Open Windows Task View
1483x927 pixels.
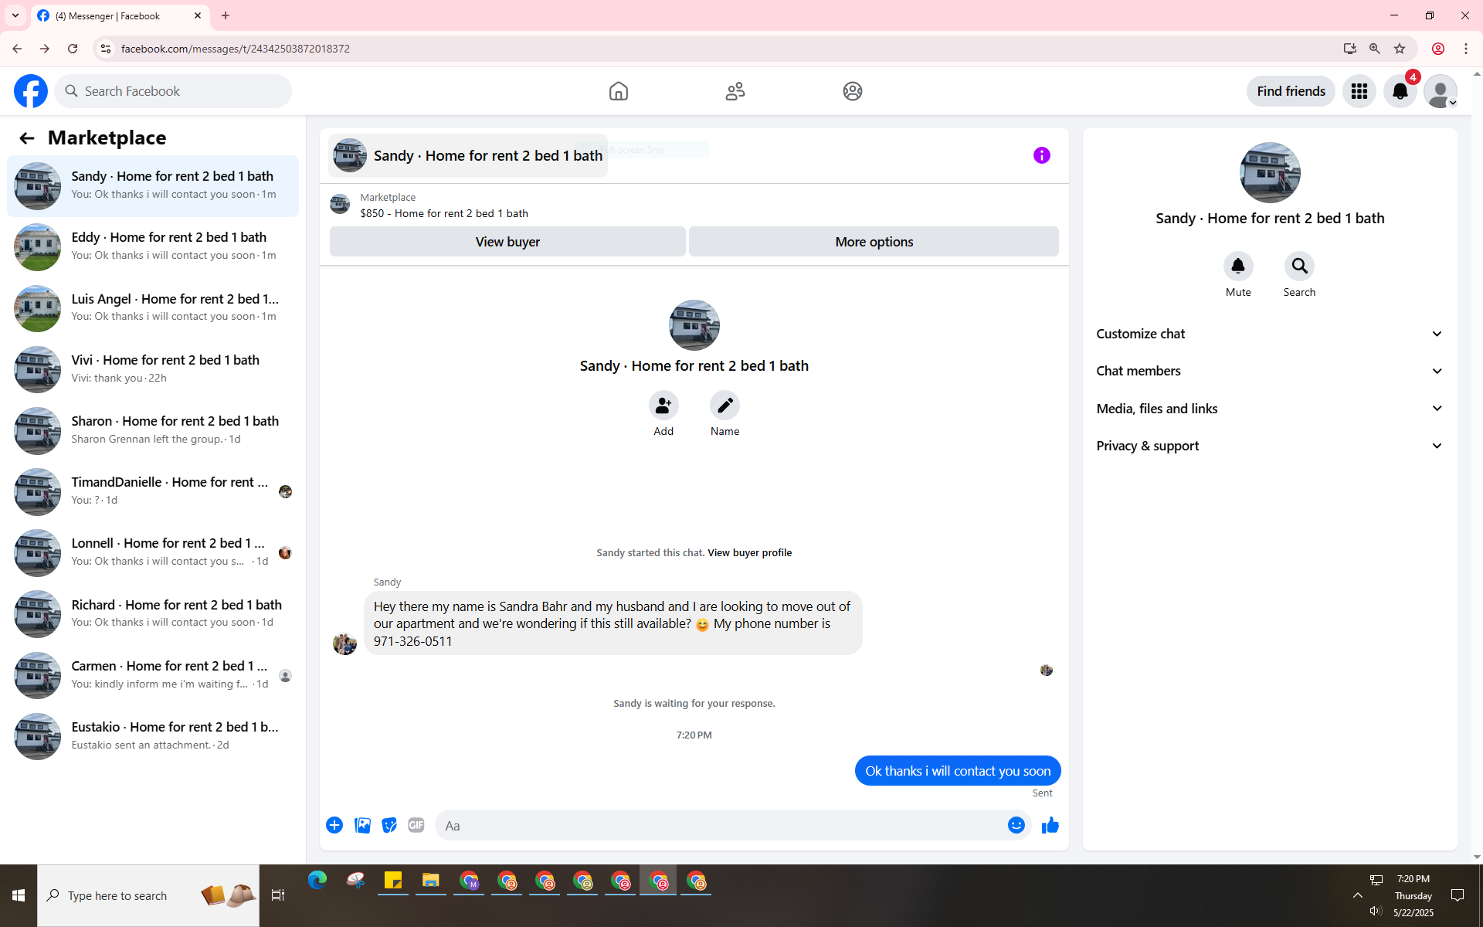click(x=278, y=895)
